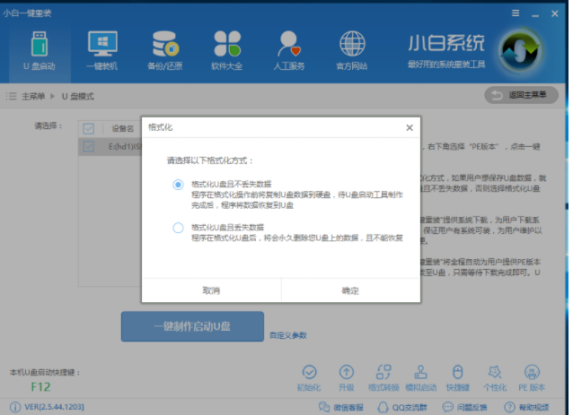Toggle the select-all checkbox in device header
This screenshot has width=573, height=415.
[x=88, y=128]
